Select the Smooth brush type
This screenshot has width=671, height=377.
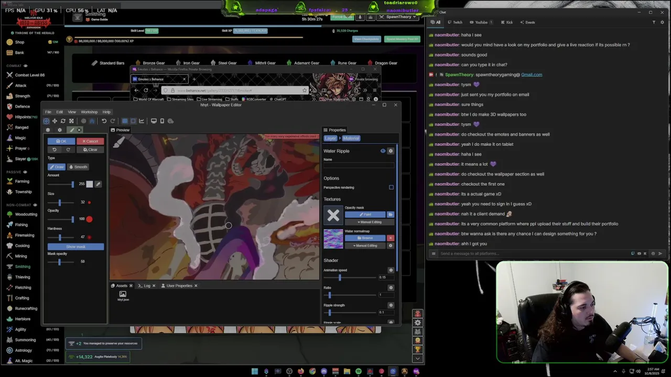78,167
